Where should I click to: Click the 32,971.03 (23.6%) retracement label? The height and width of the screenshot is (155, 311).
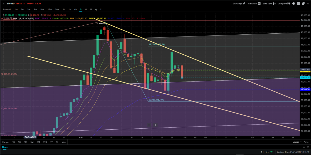(9, 74)
